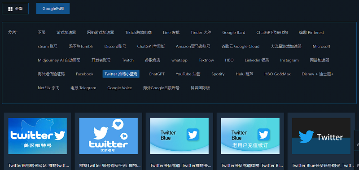The height and width of the screenshot is (170, 359).
Task: Filter by Spotify category
Action: tap(218, 74)
